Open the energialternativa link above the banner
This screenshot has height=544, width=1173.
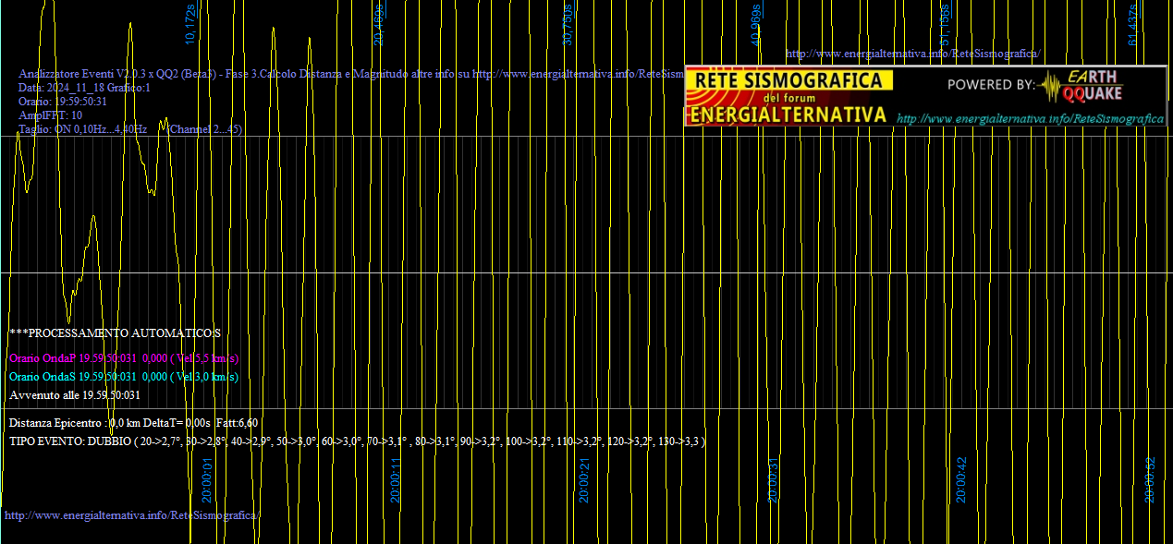(x=912, y=54)
